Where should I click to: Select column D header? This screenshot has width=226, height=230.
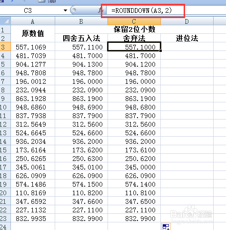[x=187, y=21]
